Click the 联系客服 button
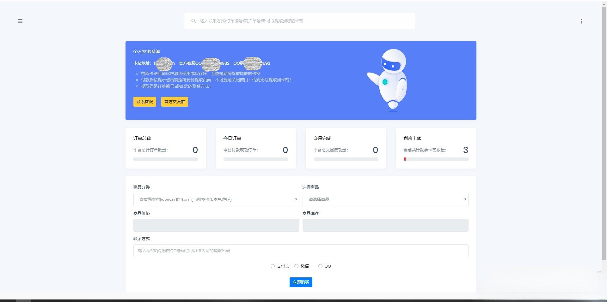This screenshot has width=607, height=302. (x=144, y=102)
